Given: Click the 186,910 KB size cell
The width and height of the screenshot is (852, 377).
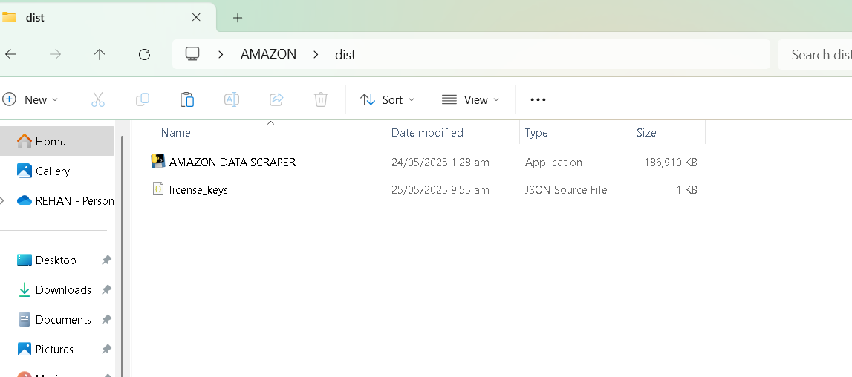Looking at the screenshot, I should [671, 163].
